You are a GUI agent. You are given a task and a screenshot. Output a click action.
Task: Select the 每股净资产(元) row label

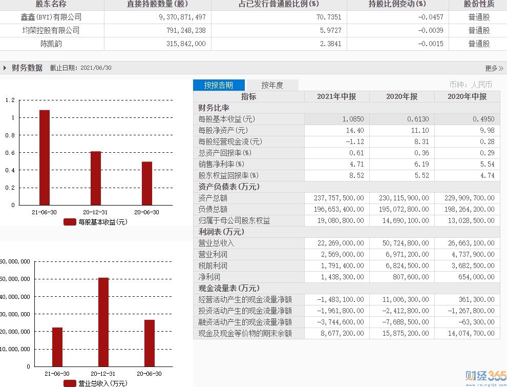[x=223, y=130]
